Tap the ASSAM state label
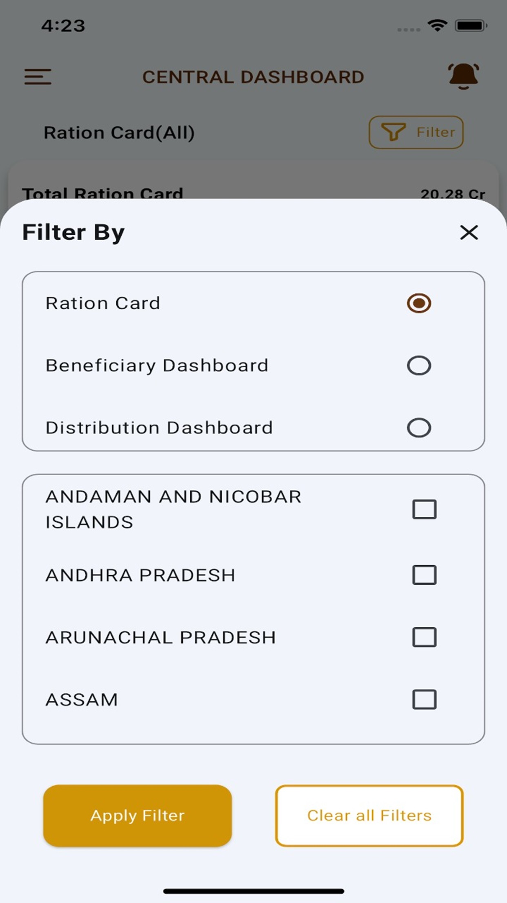Screen dimensions: 507x903 point(82,700)
